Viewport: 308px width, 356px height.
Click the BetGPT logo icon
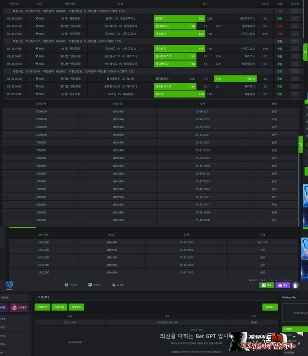point(9,284)
